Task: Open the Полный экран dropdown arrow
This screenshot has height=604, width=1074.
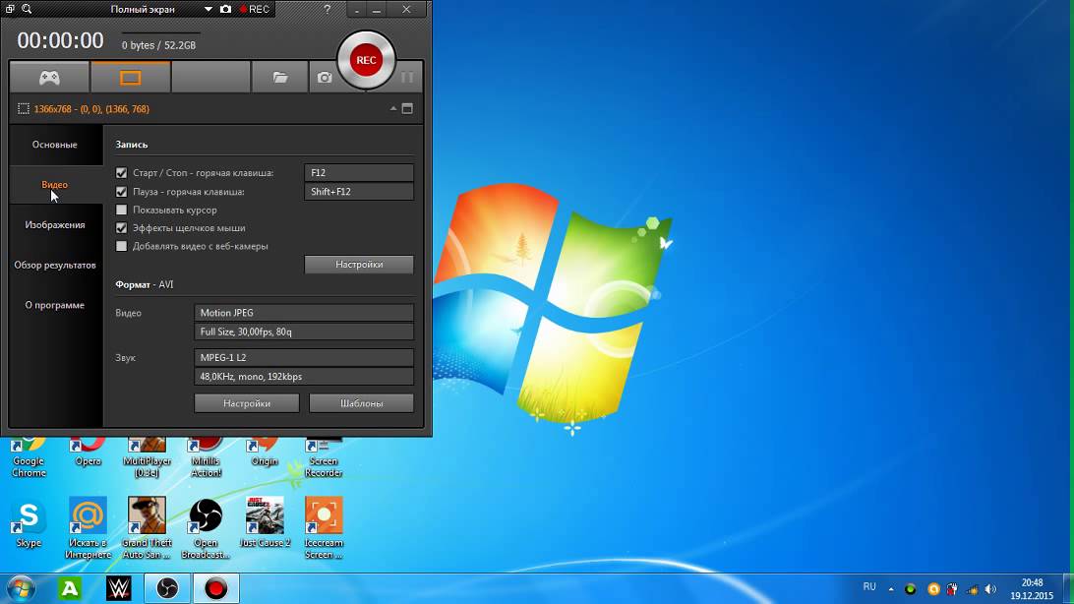Action: point(209,10)
